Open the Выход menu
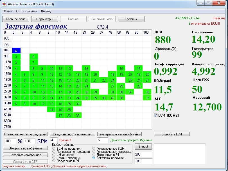228x171 pixels. pos(46,11)
